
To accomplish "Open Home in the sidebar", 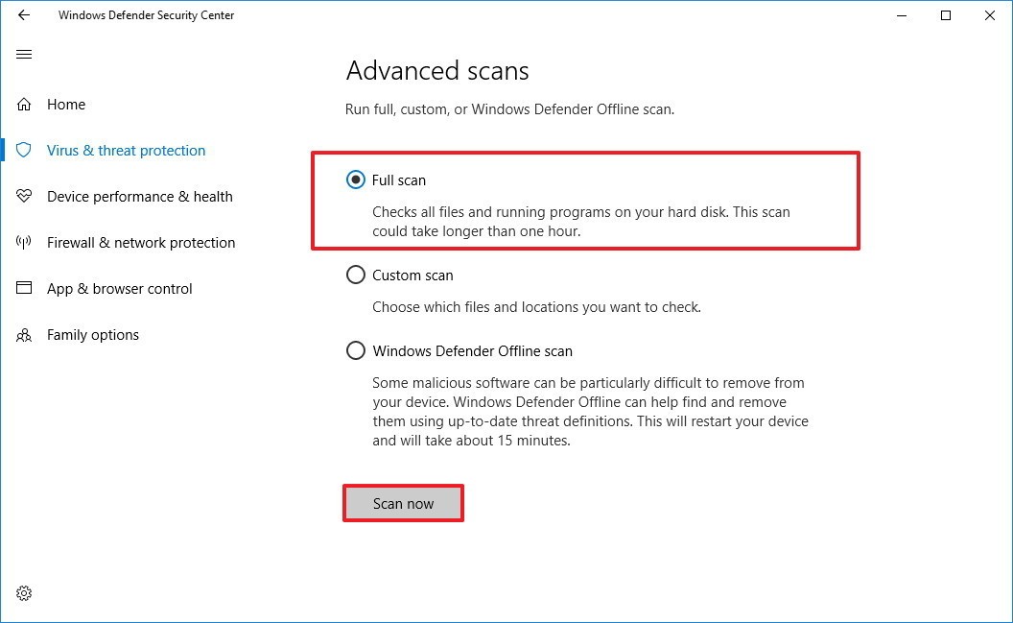I will pos(66,104).
